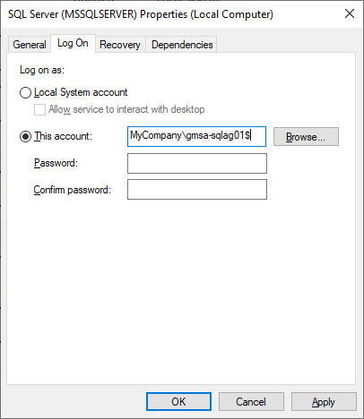This screenshot has height=419, width=364.
Task: Show the Dependencies tab
Action: (182, 45)
